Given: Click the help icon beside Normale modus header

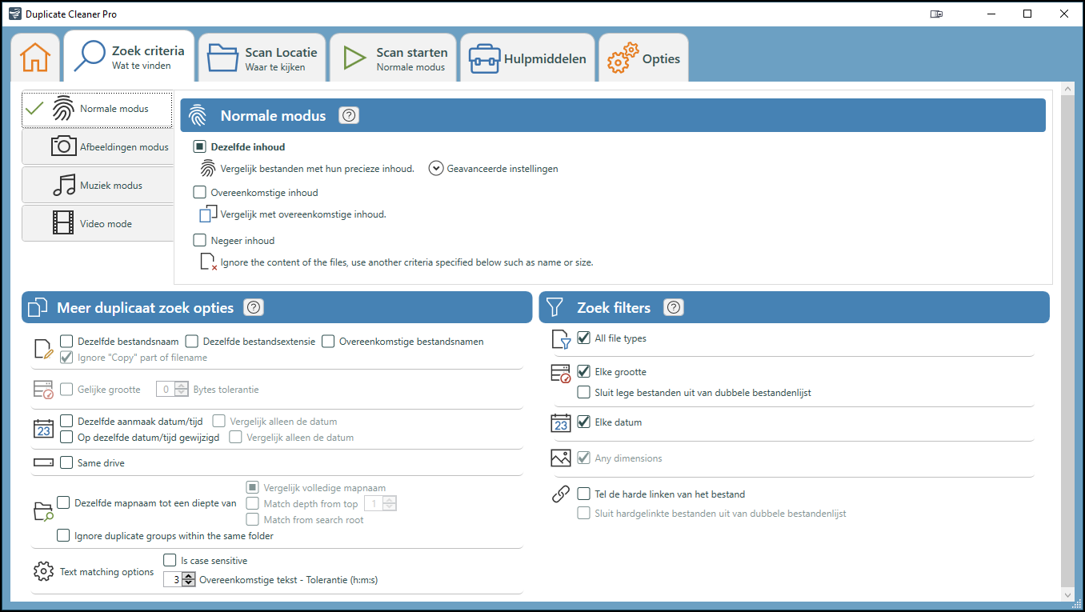Looking at the screenshot, I should click(x=349, y=115).
